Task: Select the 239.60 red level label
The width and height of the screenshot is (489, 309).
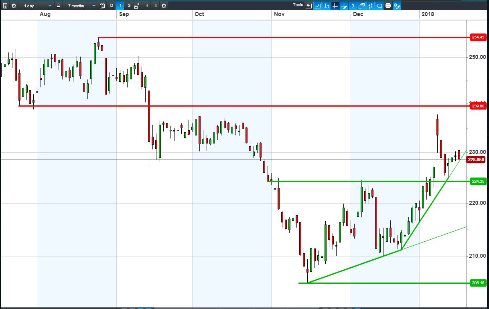Action: pos(478,106)
